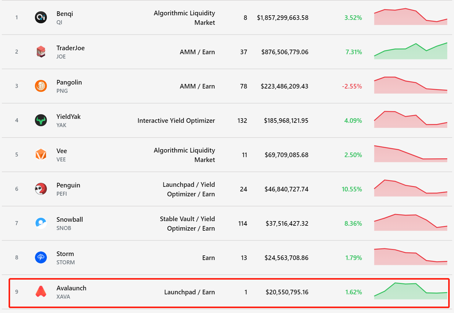This screenshot has height=313, width=454.
Task: Click Penguin's count of 24
Action: [244, 189]
